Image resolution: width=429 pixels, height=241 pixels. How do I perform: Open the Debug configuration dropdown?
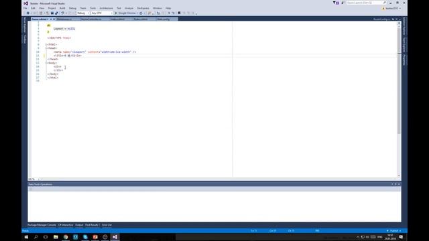click(83, 13)
